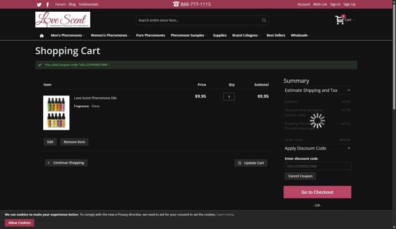Screen dimensions: 396x229
Task: Click the coupon message "HELLOSPRINGTIME" text
Action: [x=93, y=65]
